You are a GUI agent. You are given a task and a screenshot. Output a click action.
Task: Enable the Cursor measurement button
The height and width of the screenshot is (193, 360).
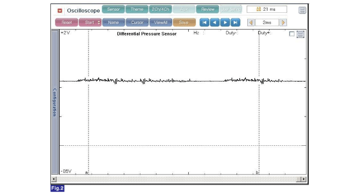tap(137, 23)
